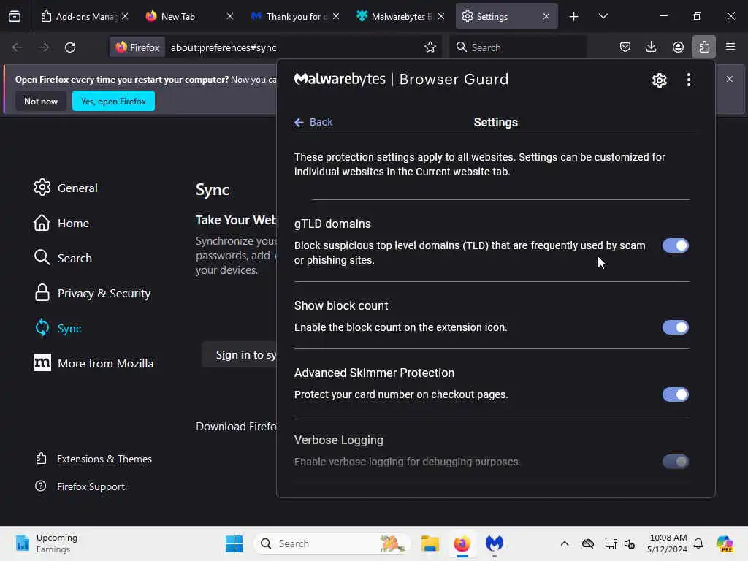
Task: Dismiss the startup notification bar
Action: (x=730, y=79)
